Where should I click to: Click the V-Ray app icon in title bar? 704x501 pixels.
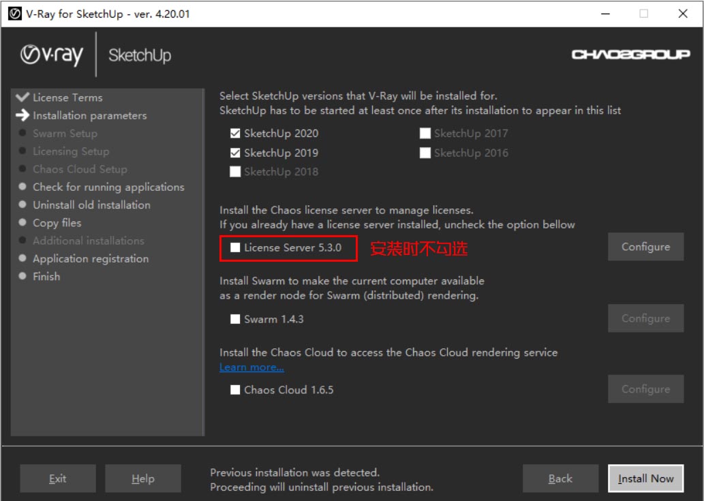(14, 14)
